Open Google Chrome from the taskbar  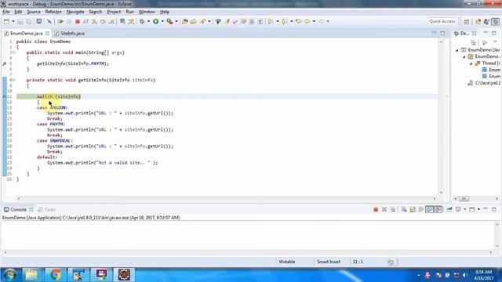56,275
